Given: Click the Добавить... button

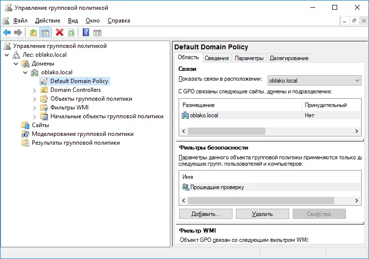Looking at the screenshot, I should pyautogui.click(x=206, y=214).
